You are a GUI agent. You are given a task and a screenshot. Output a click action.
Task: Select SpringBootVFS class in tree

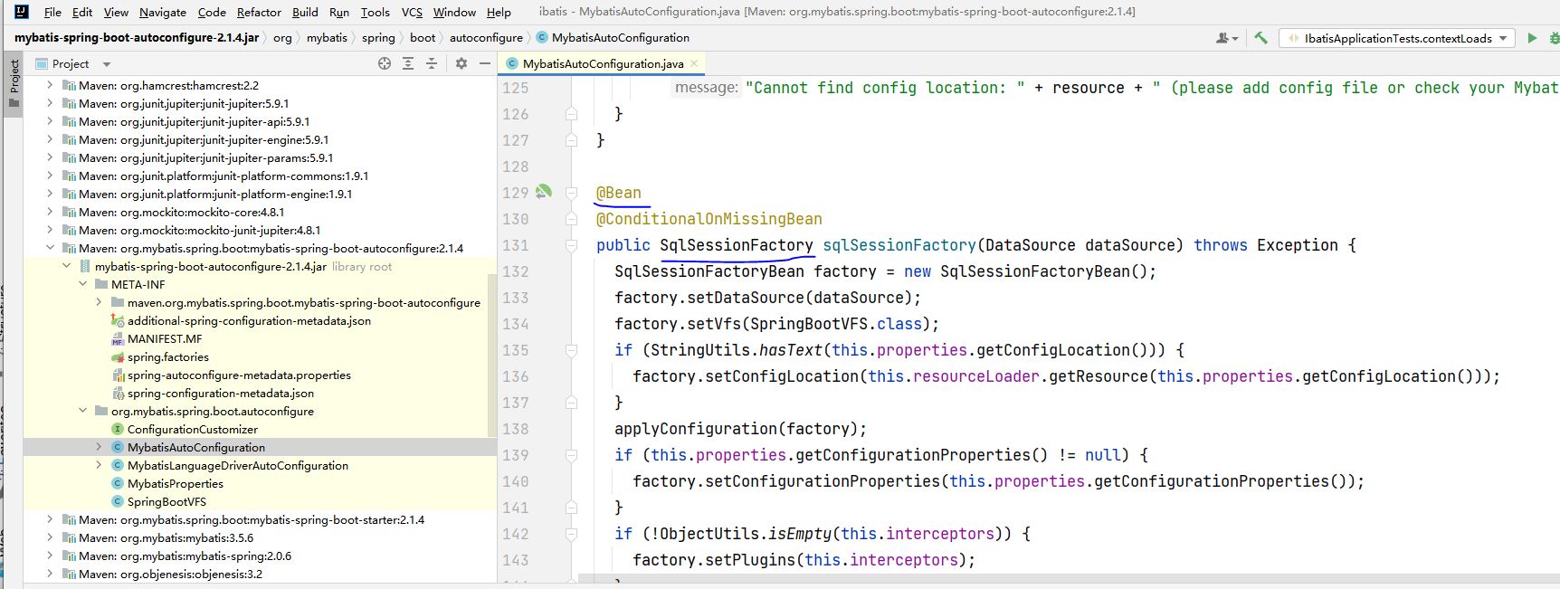[166, 501]
